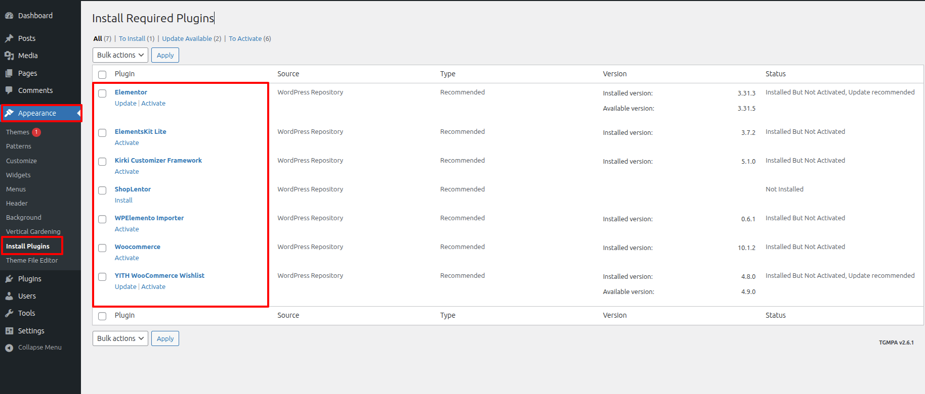Open the bottom Bulk actions dropdown
The image size is (925, 394).
pos(120,338)
